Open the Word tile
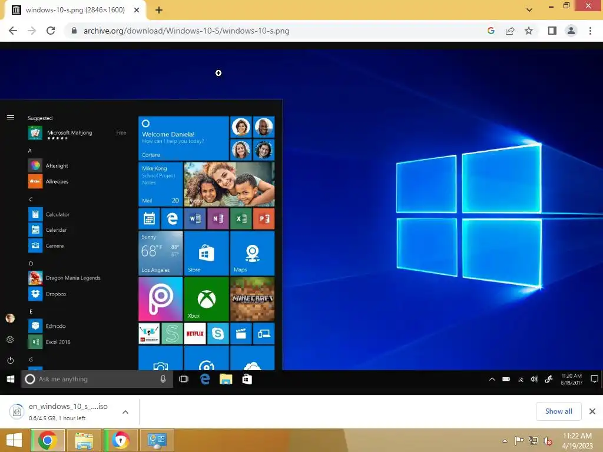The image size is (603, 452). 195,219
